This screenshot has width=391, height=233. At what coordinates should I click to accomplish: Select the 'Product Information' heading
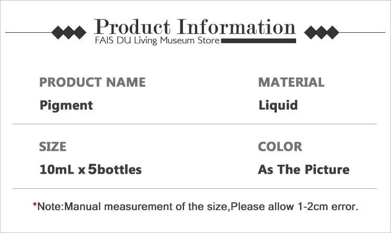coord(195,26)
